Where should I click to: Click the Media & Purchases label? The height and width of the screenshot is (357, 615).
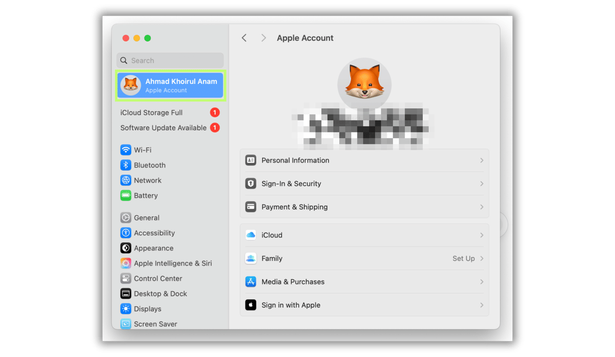click(293, 282)
